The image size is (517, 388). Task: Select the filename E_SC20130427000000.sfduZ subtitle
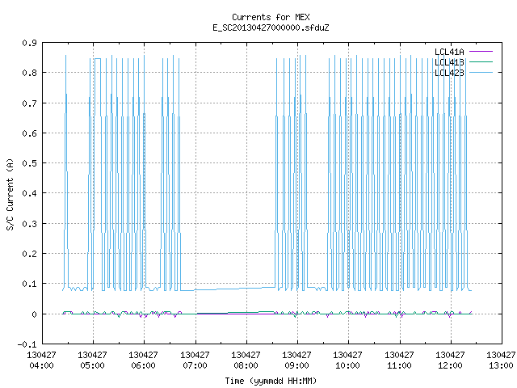[x=271, y=27]
